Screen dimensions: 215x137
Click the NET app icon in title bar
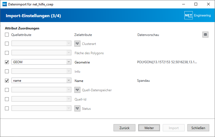[5, 4]
